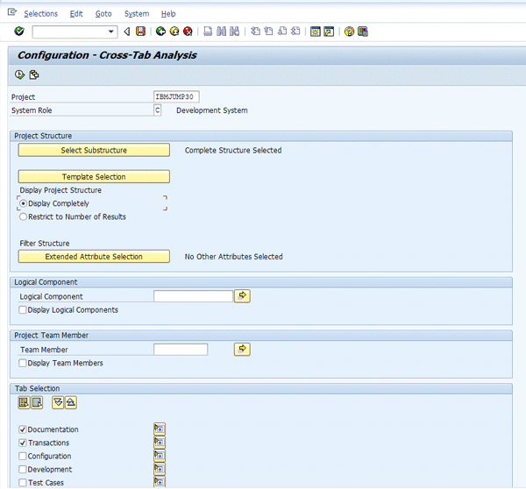Click the Execute icon below the title
The height and width of the screenshot is (489, 526).
pyautogui.click(x=19, y=74)
